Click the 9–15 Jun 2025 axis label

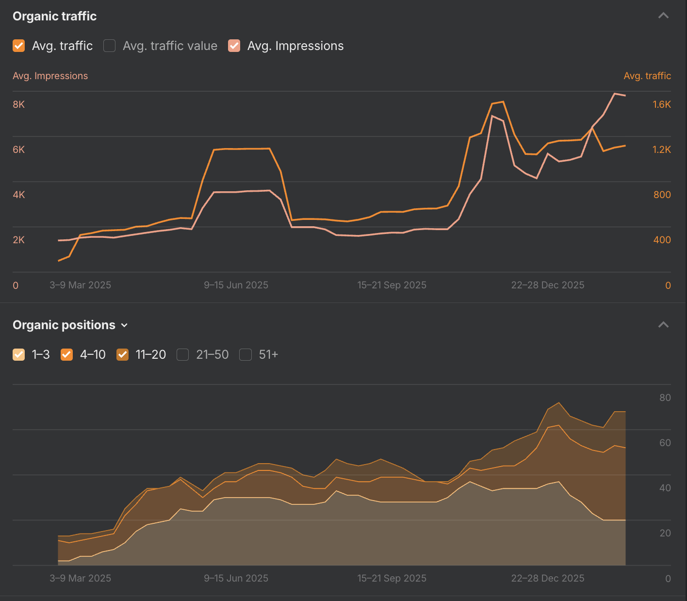tap(236, 285)
